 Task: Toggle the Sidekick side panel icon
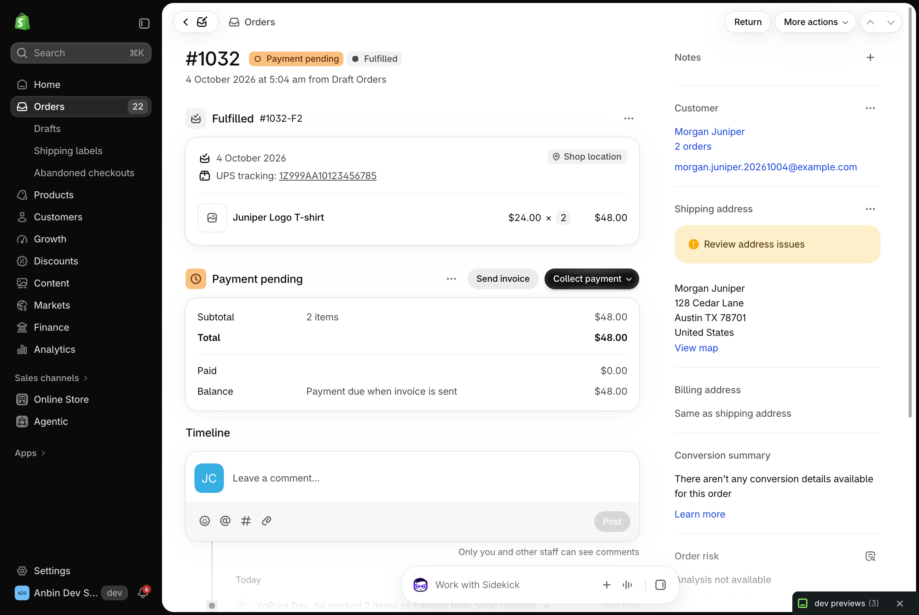click(661, 585)
